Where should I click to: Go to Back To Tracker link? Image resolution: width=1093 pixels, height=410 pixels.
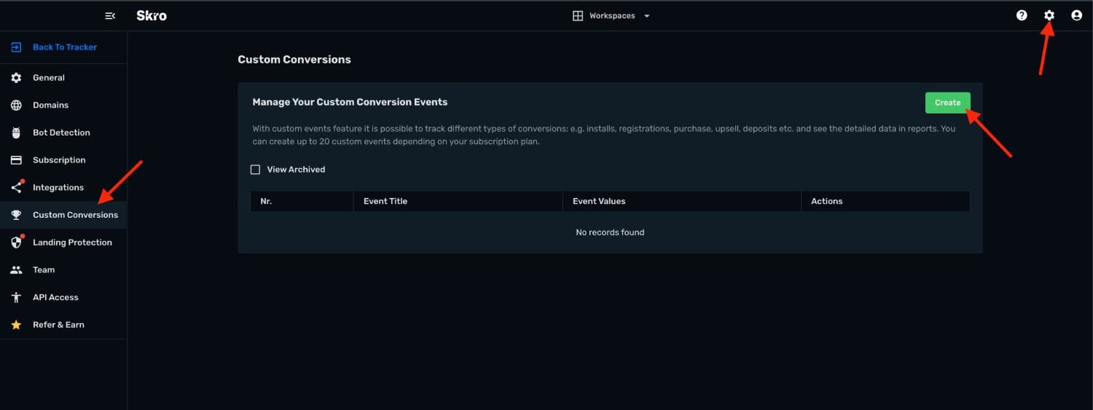(x=65, y=47)
